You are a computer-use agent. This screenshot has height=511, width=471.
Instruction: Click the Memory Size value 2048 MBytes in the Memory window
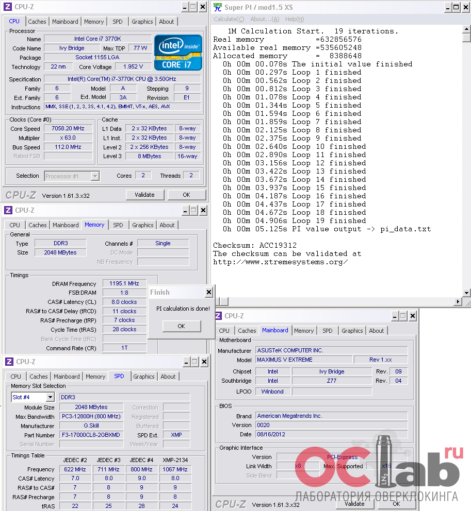(60, 252)
